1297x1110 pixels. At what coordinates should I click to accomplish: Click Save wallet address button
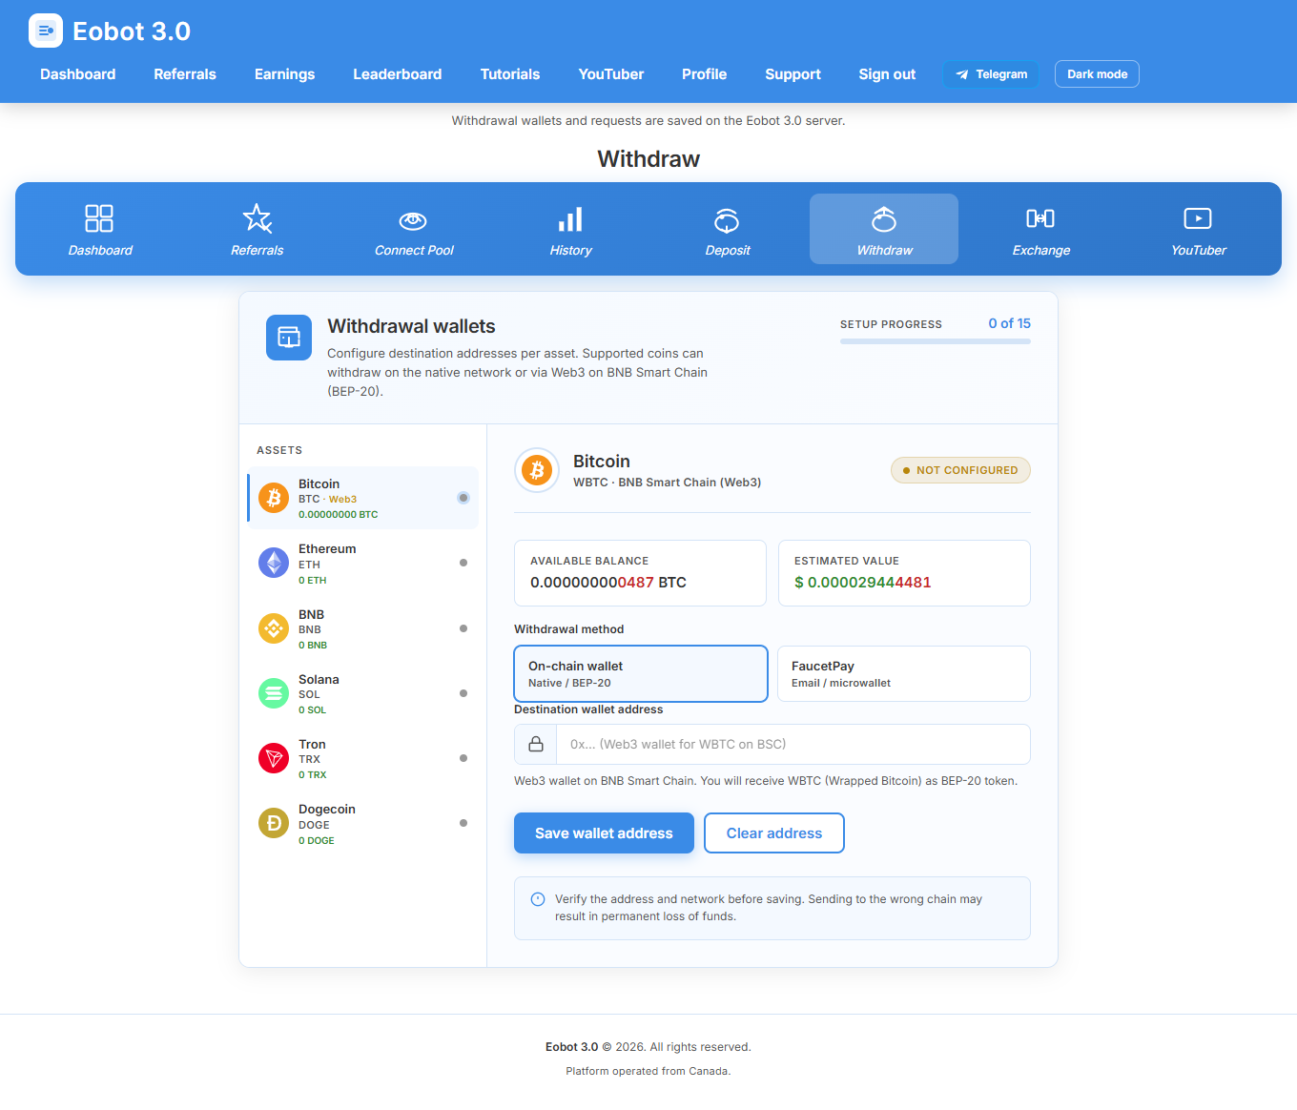pos(604,833)
